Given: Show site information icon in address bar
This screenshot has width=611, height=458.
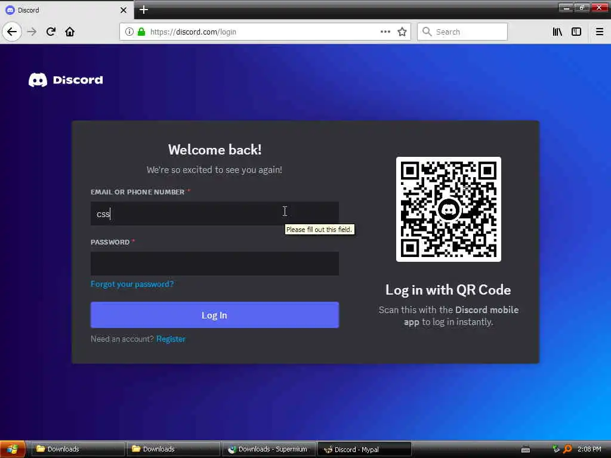Looking at the screenshot, I should click(x=129, y=32).
